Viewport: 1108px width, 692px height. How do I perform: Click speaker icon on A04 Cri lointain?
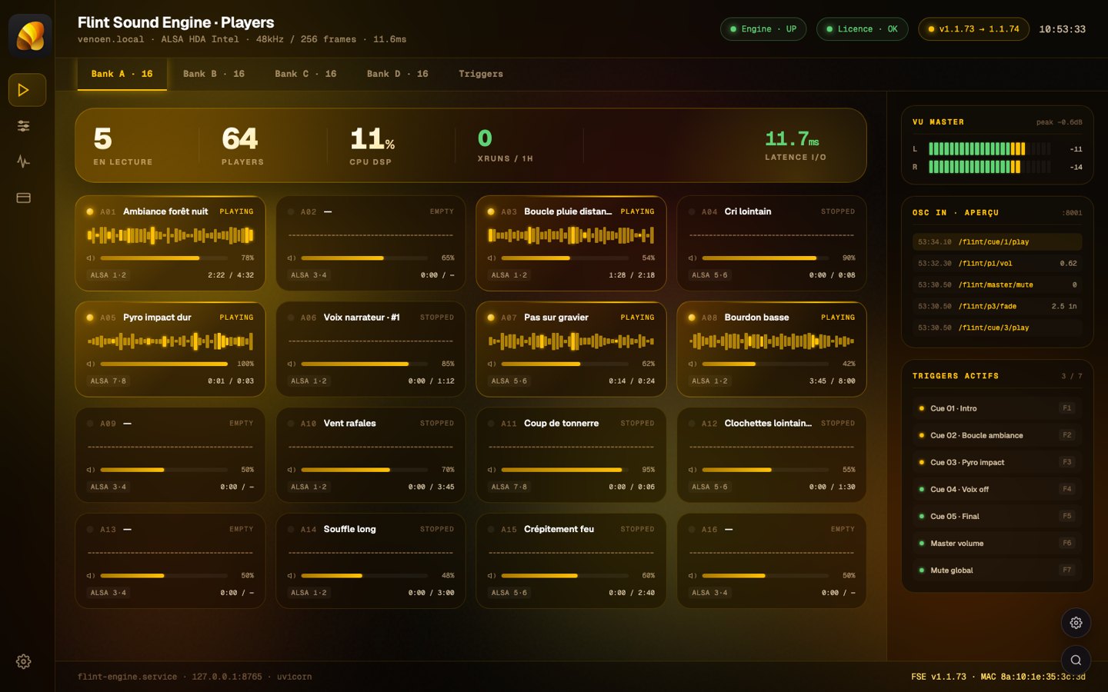tap(692, 258)
